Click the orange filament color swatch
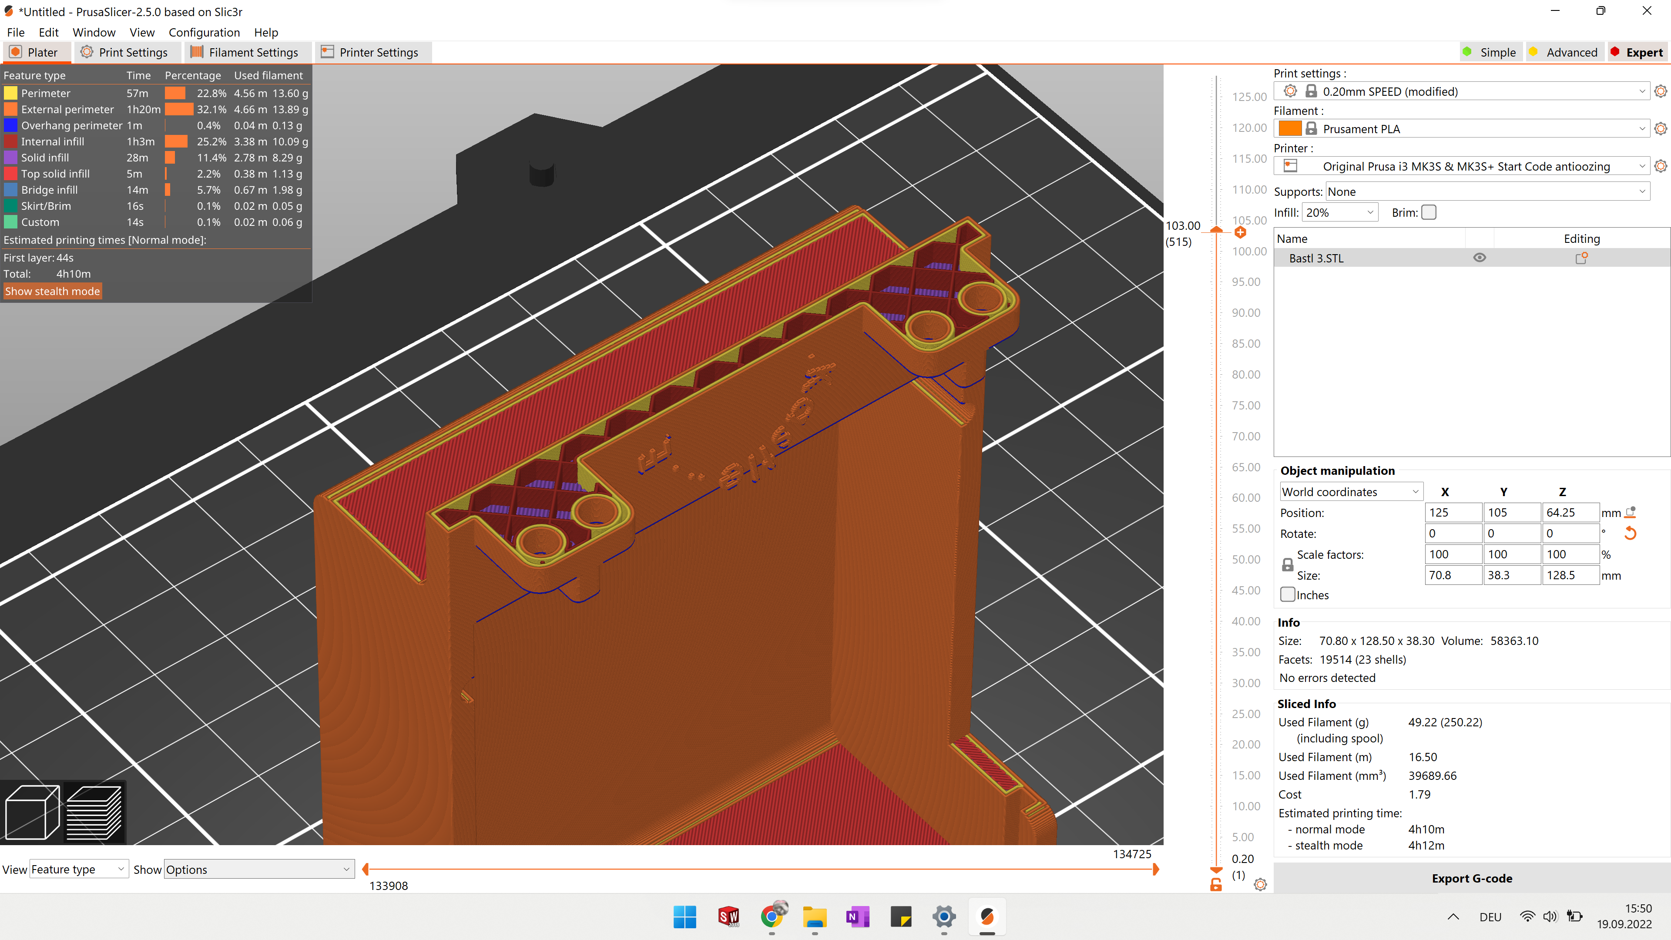1671x940 pixels. pyautogui.click(x=1289, y=128)
